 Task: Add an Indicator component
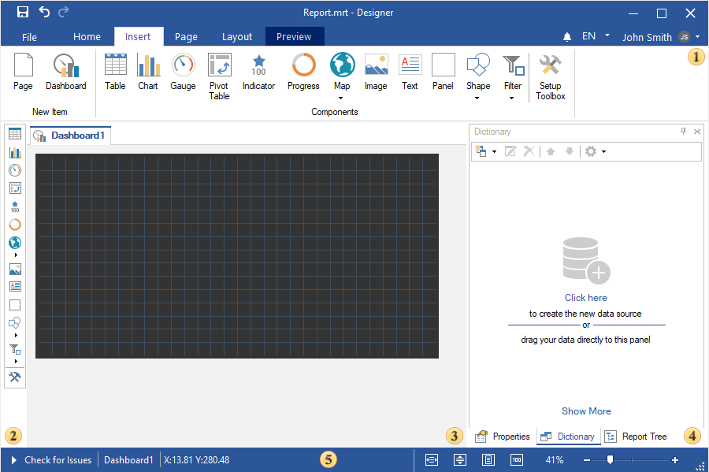(258, 72)
